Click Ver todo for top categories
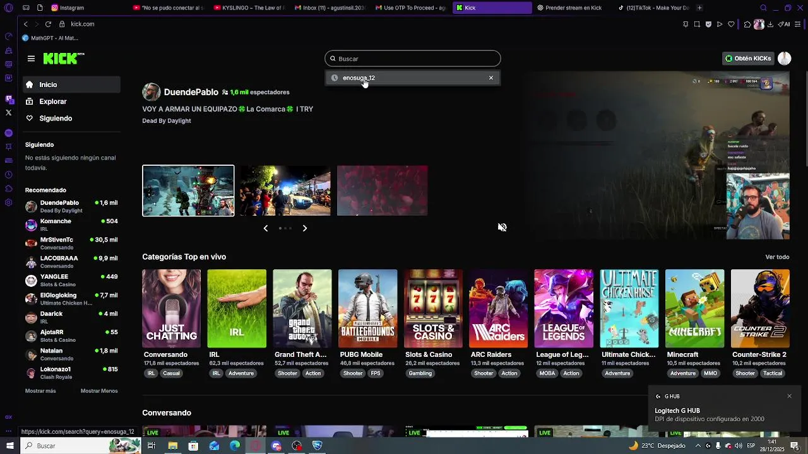This screenshot has height=454, width=808. tap(777, 257)
